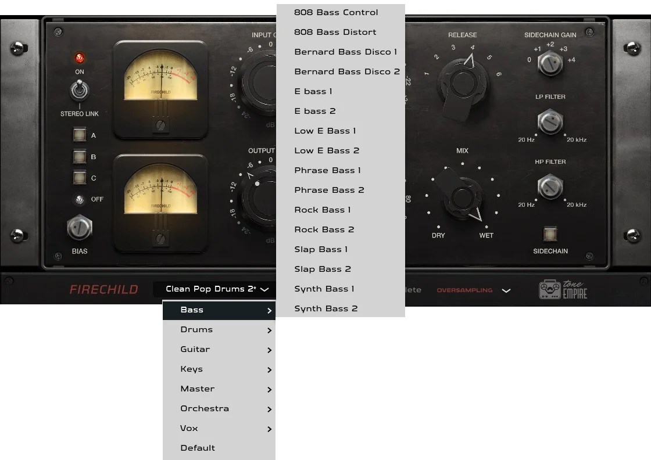The width and height of the screenshot is (651, 460).
Task: Enable comparison slot B button
Action: 79,156
